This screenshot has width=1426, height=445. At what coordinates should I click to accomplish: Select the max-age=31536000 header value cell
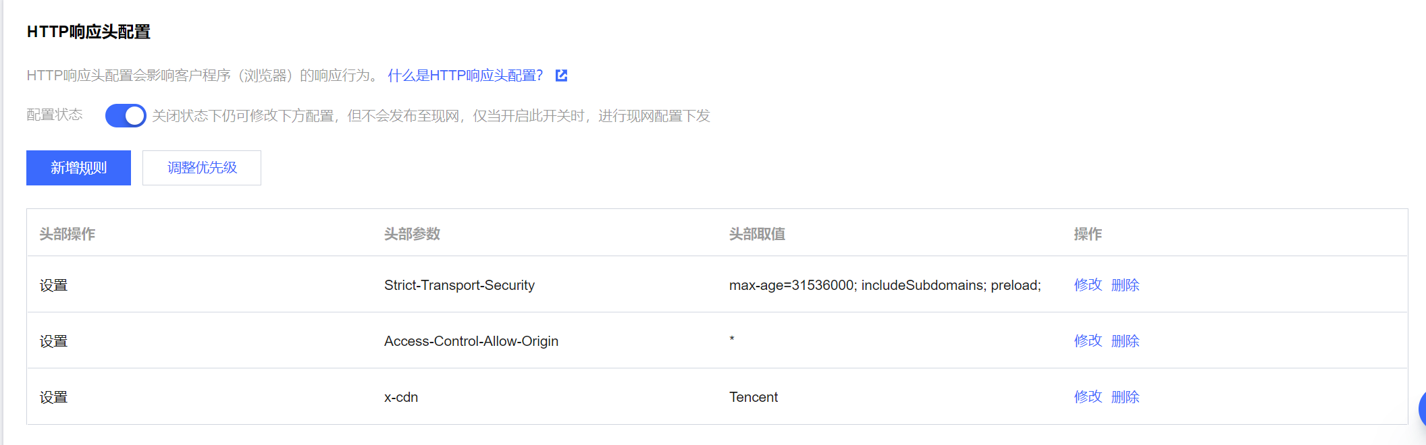point(884,285)
